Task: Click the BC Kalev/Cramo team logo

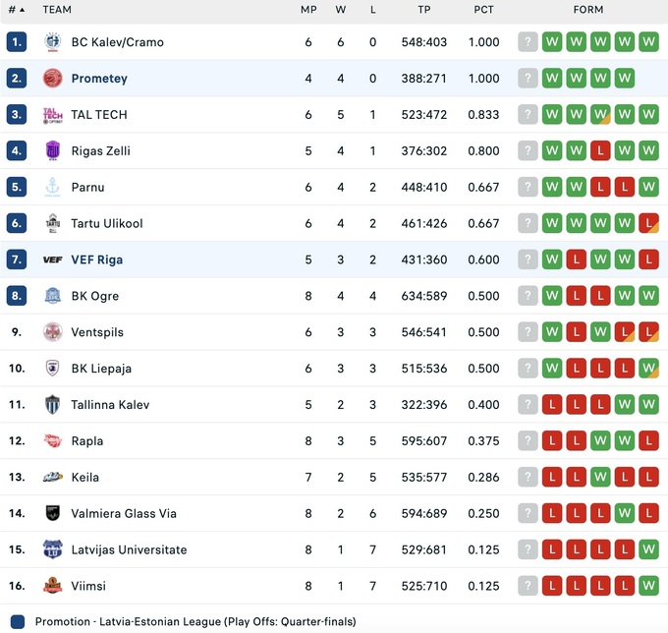Action: [x=52, y=42]
